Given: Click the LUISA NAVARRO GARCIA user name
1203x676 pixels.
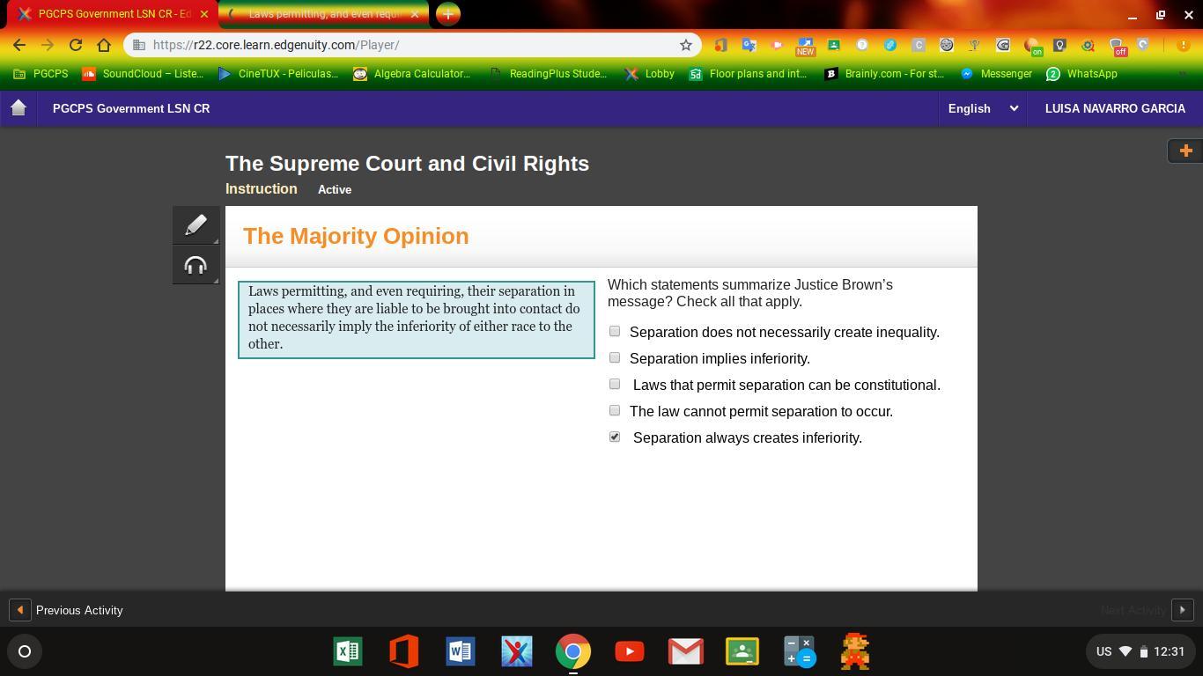Looking at the screenshot, I should pos(1115,108).
